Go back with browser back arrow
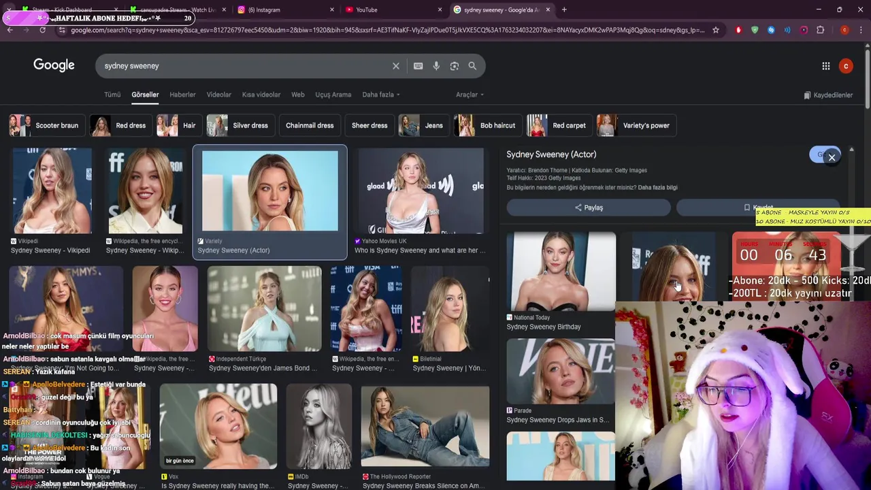The image size is (871, 490). click(10, 30)
